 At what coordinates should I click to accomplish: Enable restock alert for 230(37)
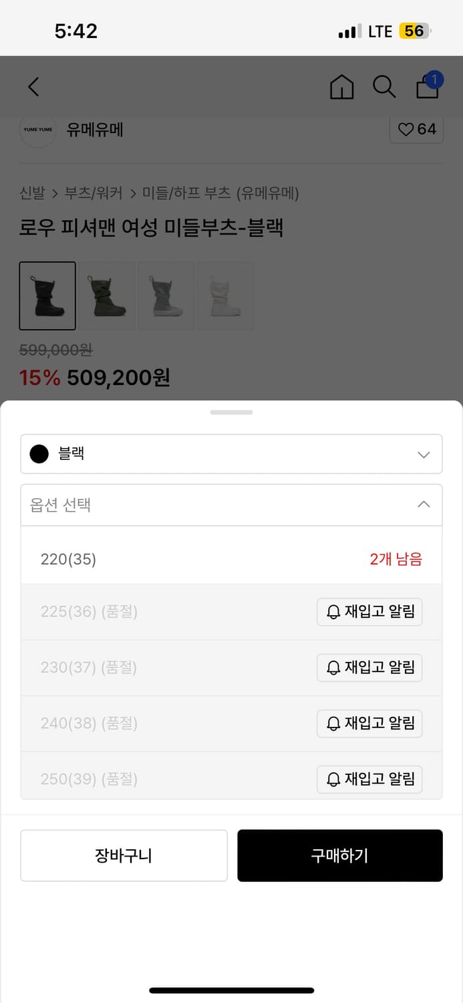[369, 667]
